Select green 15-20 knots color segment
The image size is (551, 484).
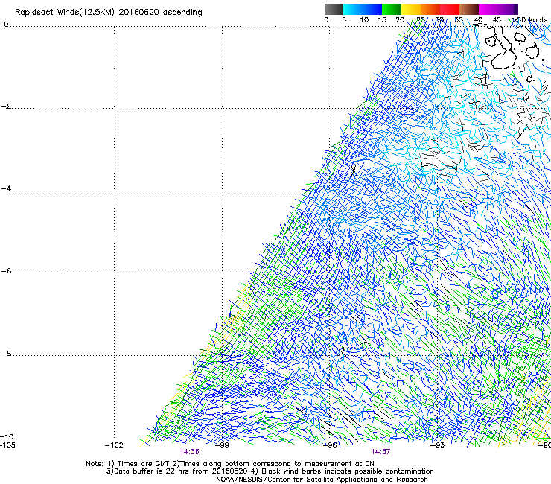tap(392, 9)
